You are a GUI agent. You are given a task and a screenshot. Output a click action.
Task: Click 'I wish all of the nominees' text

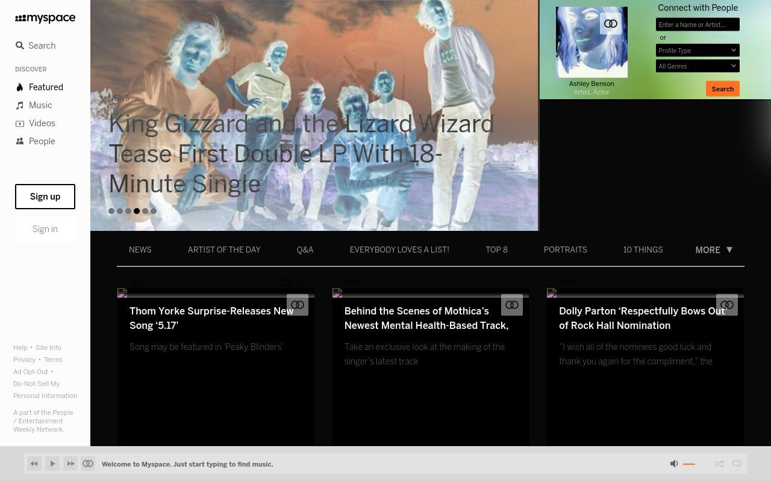pyautogui.click(x=635, y=354)
